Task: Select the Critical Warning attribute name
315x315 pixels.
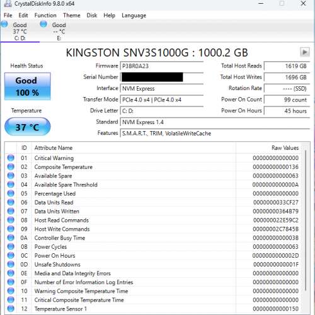Action: point(54,158)
